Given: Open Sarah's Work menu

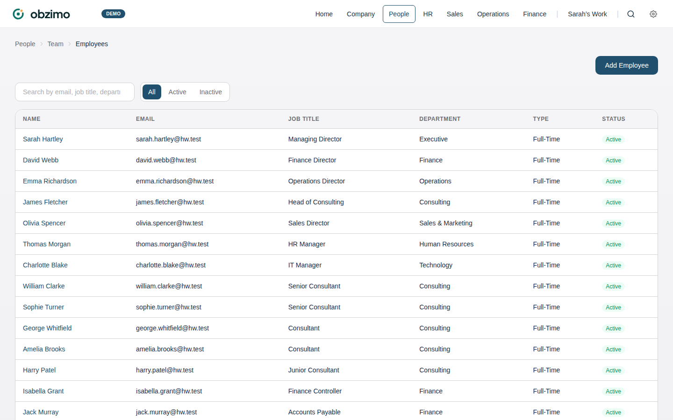Looking at the screenshot, I should tap(587, 14).
